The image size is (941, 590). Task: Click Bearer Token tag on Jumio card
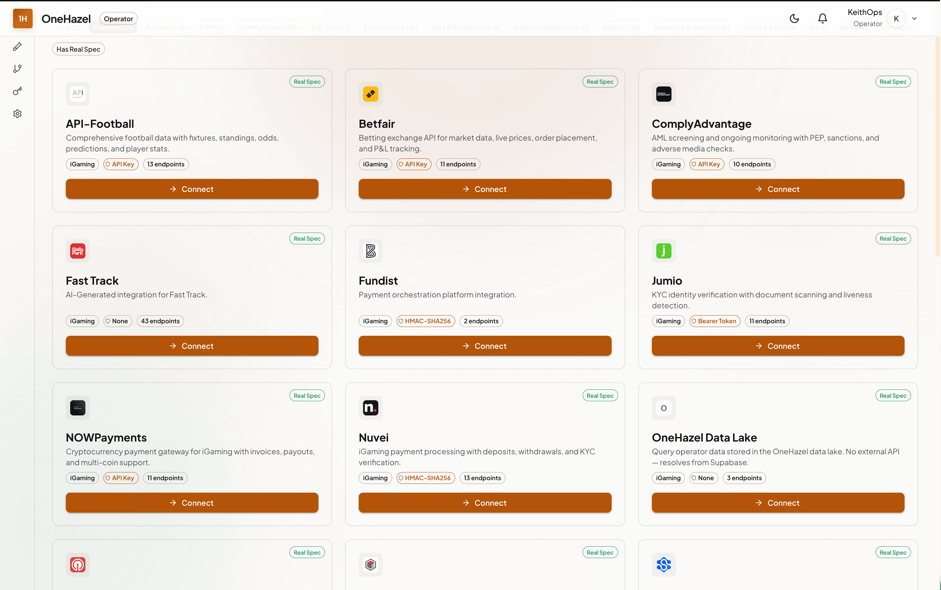(x=715, y=321)
